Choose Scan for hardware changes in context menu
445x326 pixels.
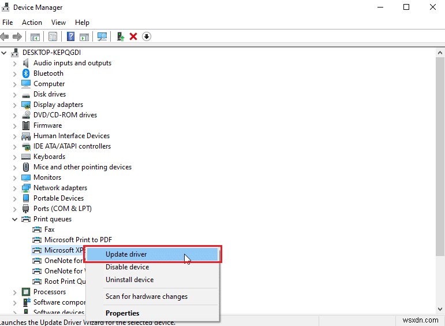pyautogui.click(x=153, y=297)
